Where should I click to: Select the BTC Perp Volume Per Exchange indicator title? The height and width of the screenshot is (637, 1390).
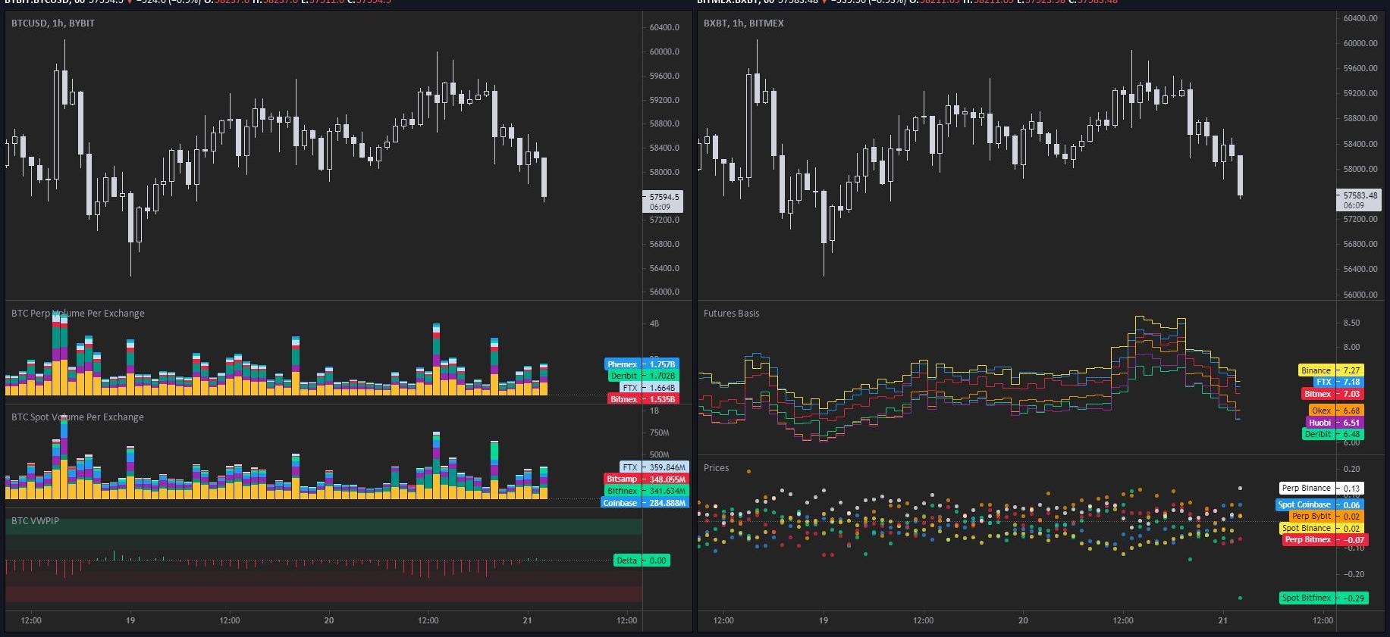[x=77, y=314]
